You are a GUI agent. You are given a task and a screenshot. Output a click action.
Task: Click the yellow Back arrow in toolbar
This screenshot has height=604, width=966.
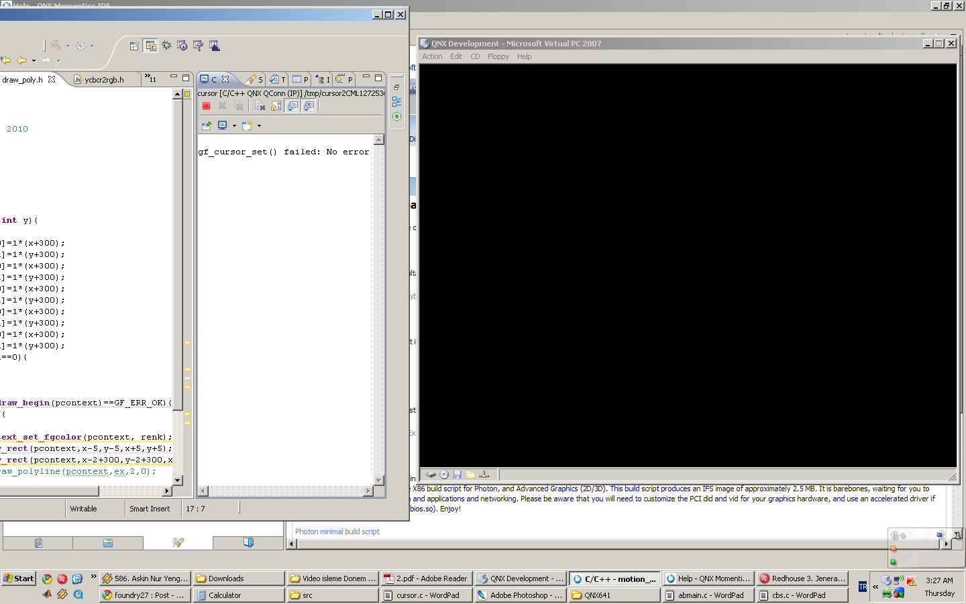pos(21,60)
